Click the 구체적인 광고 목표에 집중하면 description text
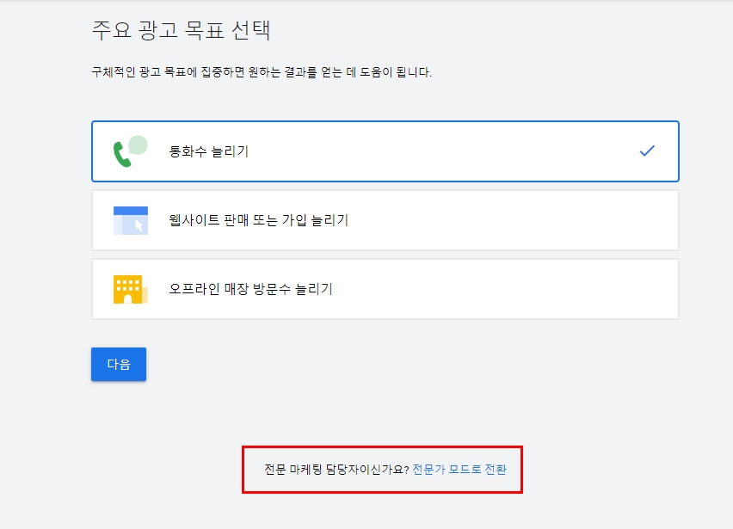Viewport: 733px width, 529px height. click(x=262, y=72)
